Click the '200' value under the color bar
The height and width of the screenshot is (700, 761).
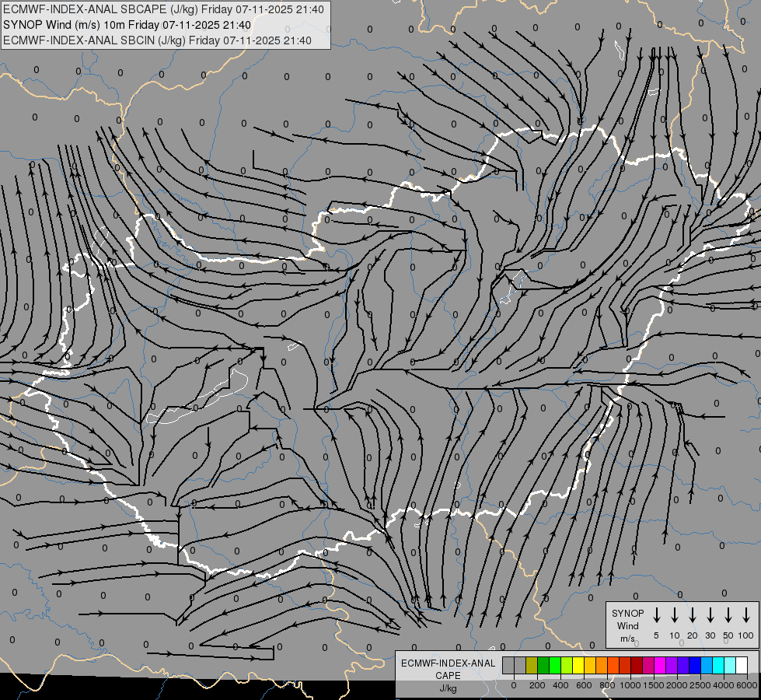point(537,685)
